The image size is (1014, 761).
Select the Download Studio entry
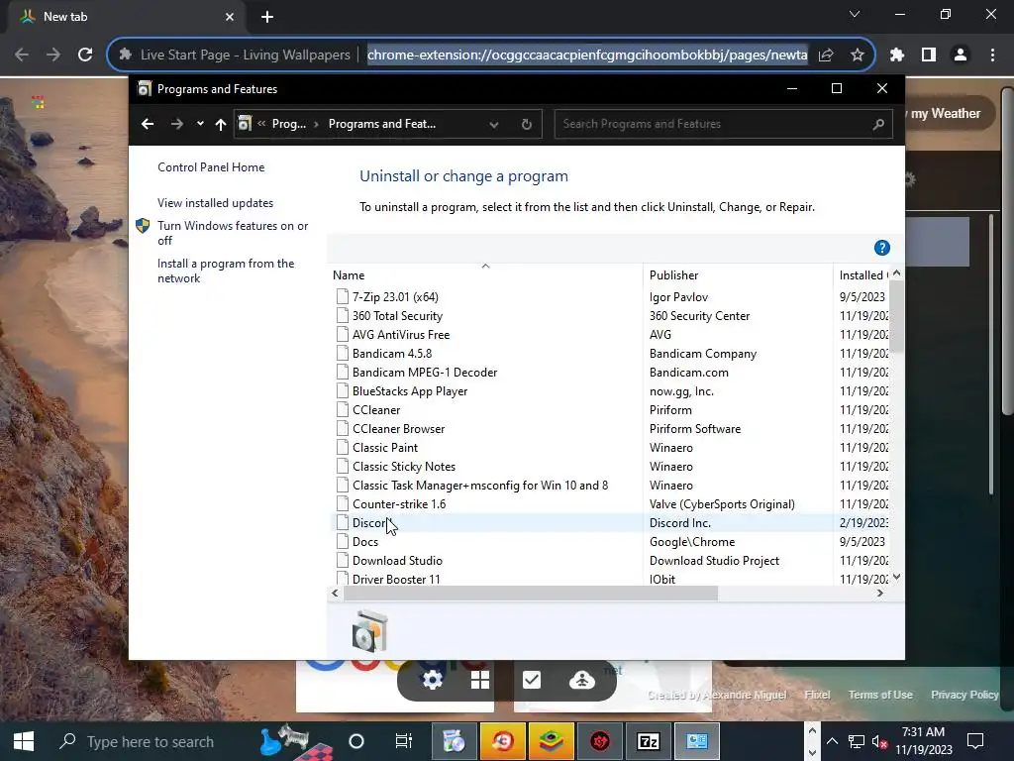397,561
